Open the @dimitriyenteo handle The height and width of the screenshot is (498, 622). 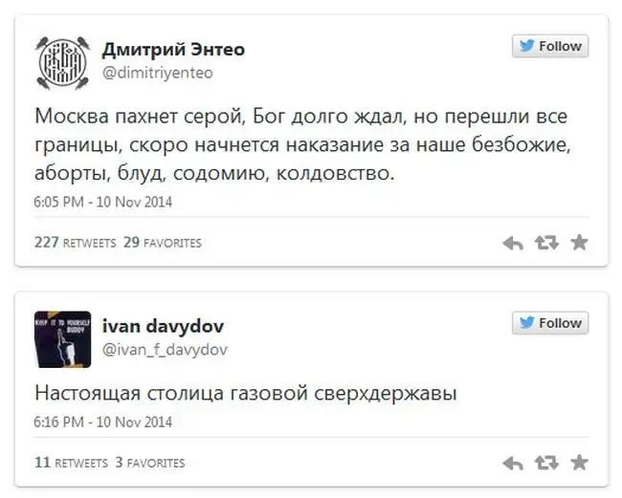[x=157, y=72]
